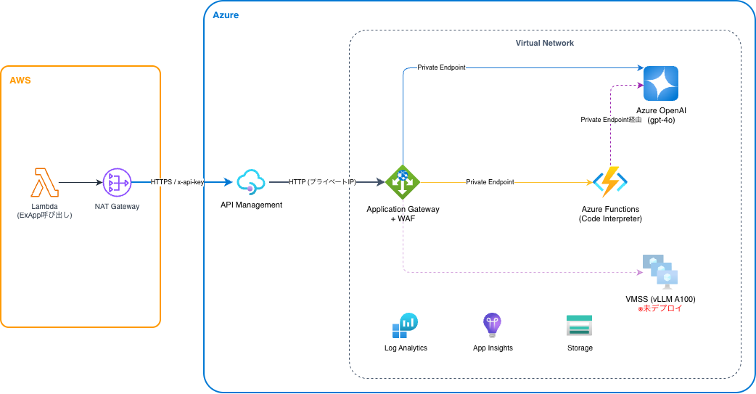Select the Application Gateway icon
This screenshot has width=756, height=394.
[x=403, y=182]
